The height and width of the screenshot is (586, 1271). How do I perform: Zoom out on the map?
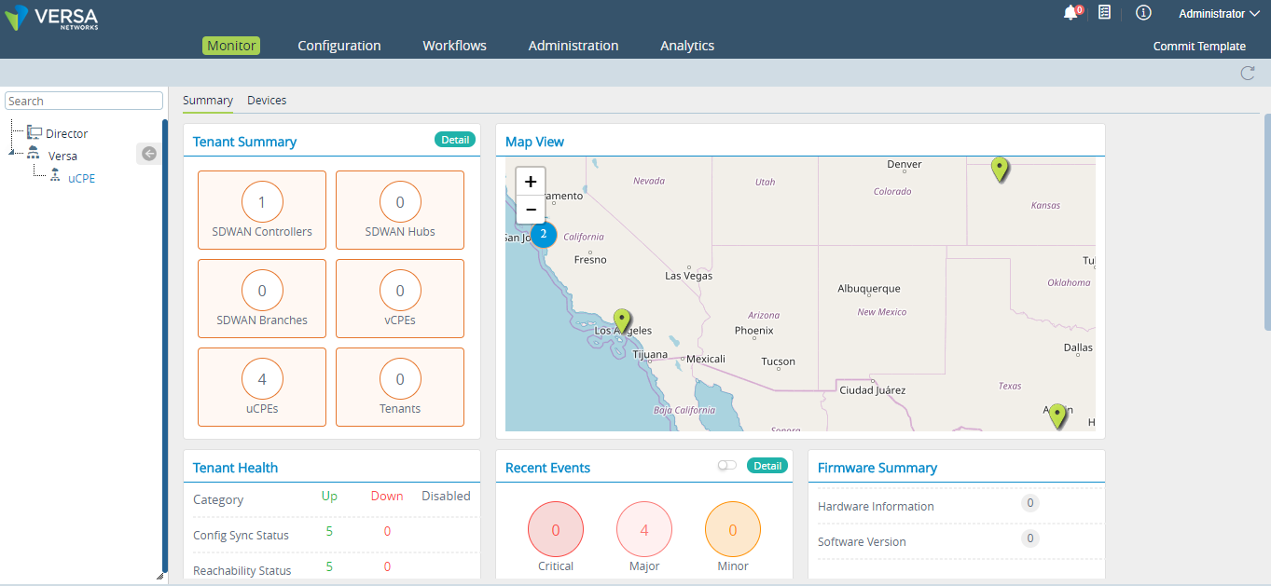(531, 210)
